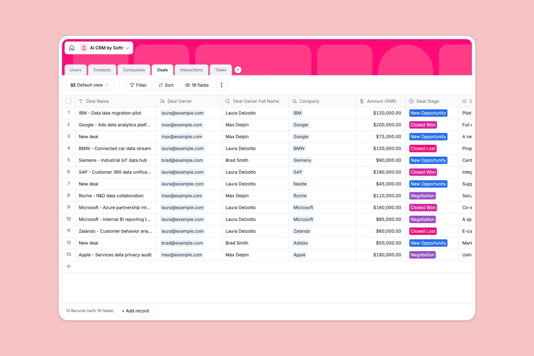The image size is (534, 356).
Task: Click the Sort arrows icon
Action: (160, 85)
